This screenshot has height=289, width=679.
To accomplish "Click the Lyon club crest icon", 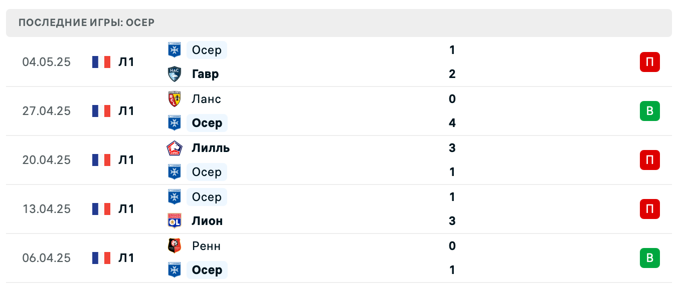I will pos(174,221).
